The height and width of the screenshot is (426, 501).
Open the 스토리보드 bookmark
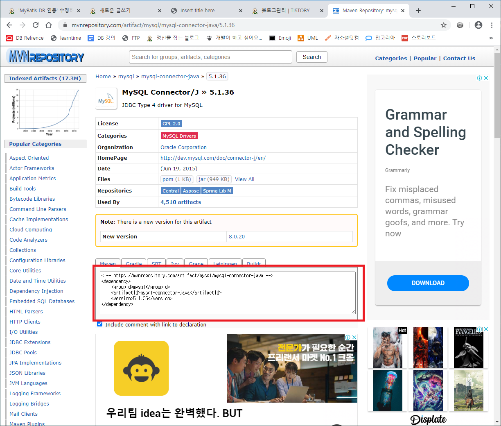click(418, 38)
